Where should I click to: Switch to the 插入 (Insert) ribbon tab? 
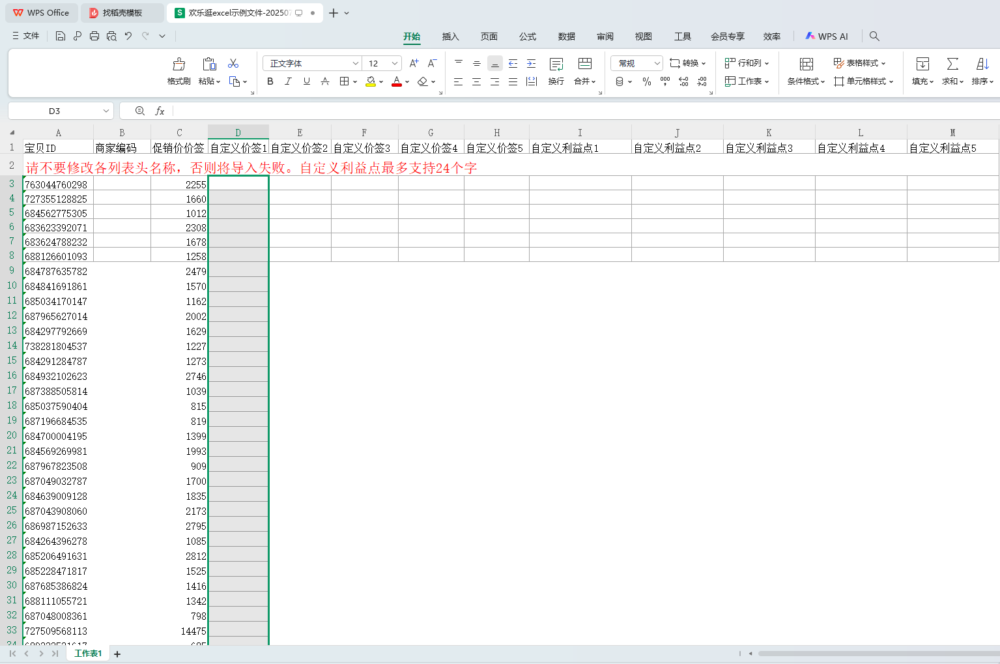tap(450, 36)
